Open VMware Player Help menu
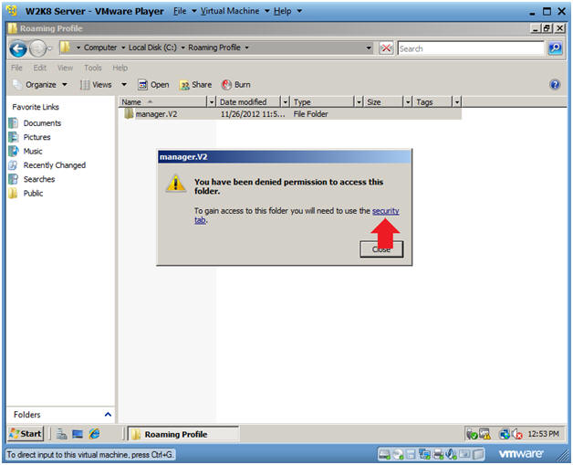 tap(287, 11)
